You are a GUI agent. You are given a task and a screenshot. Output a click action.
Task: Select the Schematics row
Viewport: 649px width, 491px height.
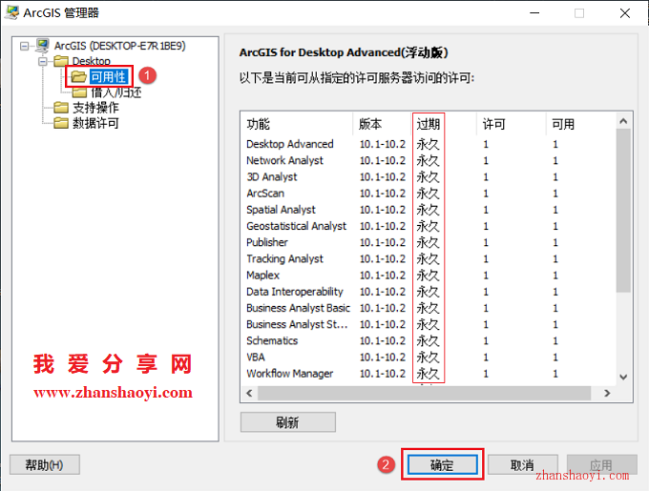pyautogui.click(x=429, y=340)
